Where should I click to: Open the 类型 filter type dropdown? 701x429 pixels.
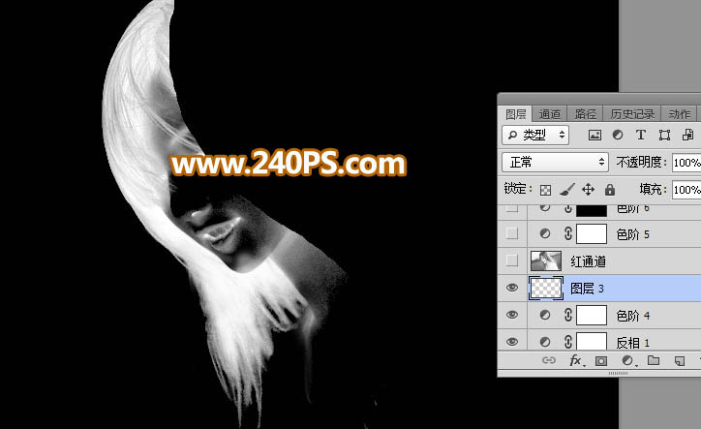pos(535,135)
